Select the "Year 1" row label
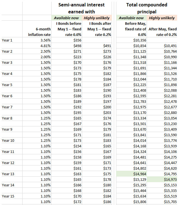This screenshot has height=205, width=179. [7, 40]
